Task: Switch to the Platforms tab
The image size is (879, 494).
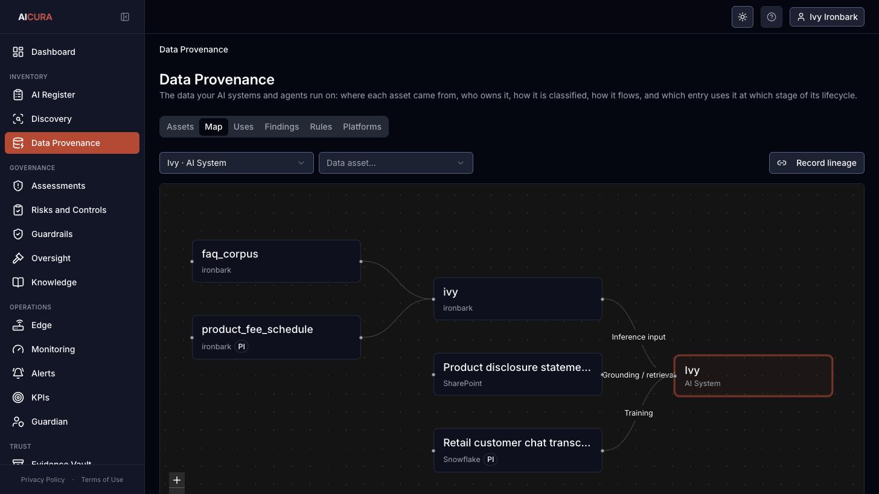Action: 362,127
